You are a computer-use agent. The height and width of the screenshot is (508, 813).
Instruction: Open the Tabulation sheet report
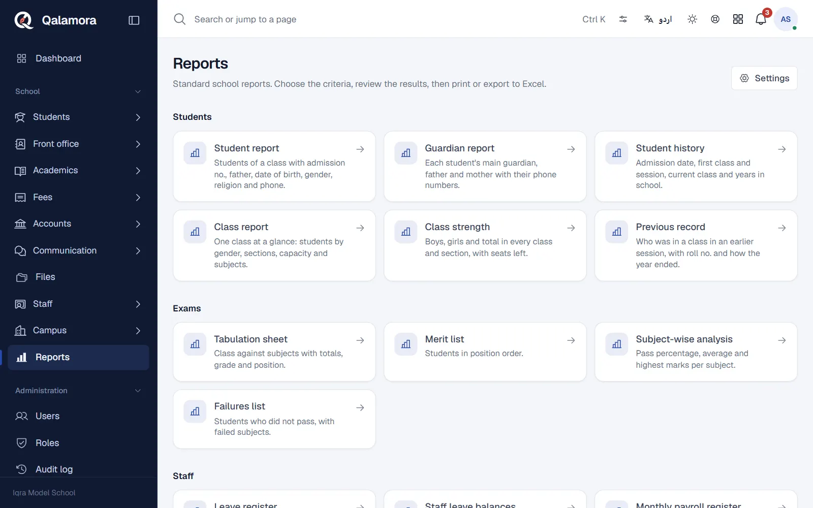coord(274,352)
